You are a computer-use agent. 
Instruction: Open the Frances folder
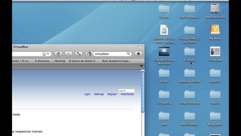click(x=189, y=52)
